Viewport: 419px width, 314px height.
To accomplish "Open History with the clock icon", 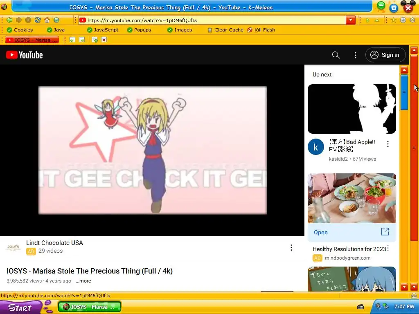I will (403, 20).
